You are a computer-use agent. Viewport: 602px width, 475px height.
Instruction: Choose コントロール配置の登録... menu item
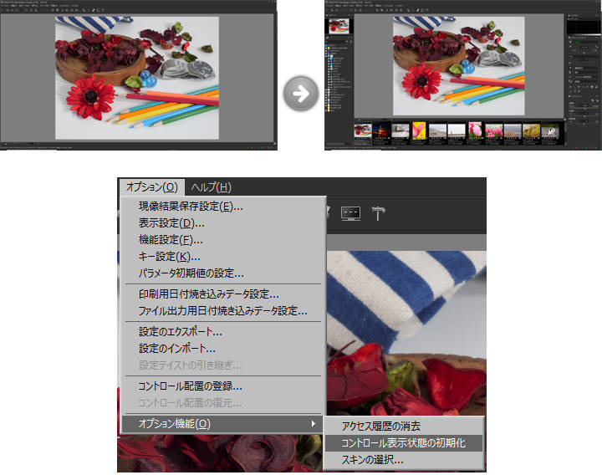pos(190,386)
